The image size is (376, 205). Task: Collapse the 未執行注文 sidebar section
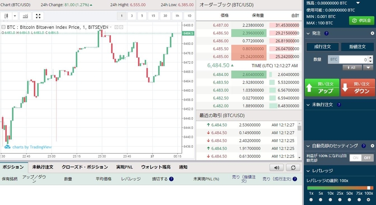[x=308, y=105]
